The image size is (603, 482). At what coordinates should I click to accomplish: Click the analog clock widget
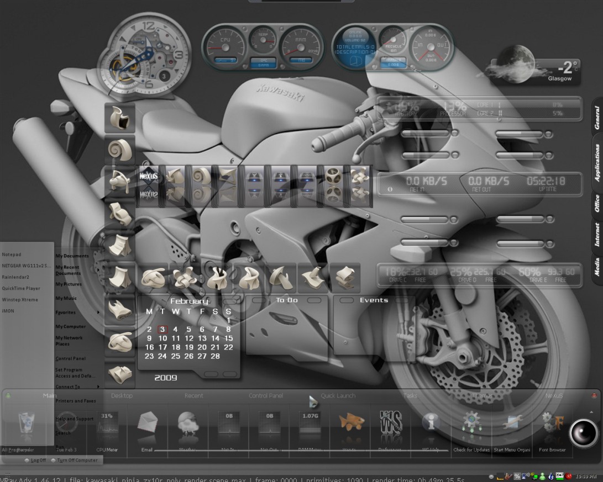pyautogui.click(x=145, y=56)
